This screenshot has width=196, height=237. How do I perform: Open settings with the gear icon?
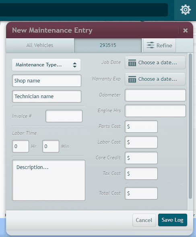(185, 10)
